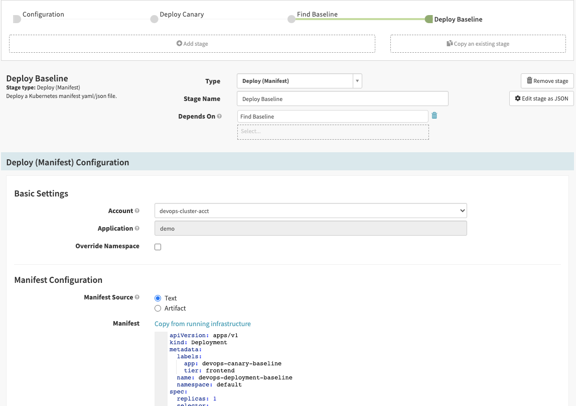
Task: Expand the Account selector devops-cluster-acct
Action: 311,211
